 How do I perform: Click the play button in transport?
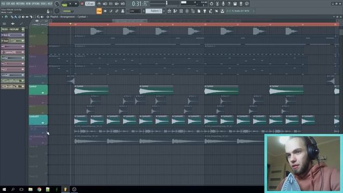70,4
